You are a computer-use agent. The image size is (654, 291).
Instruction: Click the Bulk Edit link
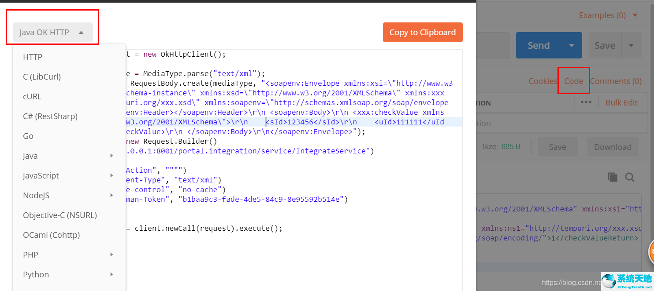pos(622,102)
